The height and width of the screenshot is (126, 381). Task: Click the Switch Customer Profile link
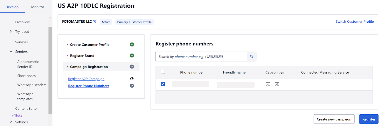355,22
